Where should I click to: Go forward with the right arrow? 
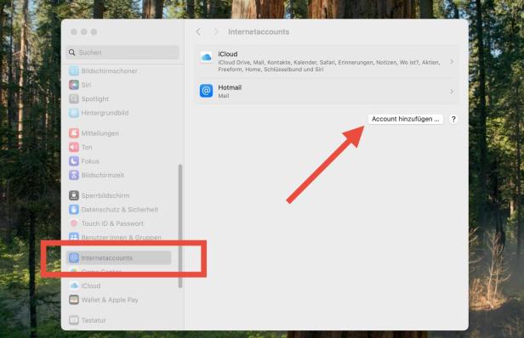pos(216,31)
